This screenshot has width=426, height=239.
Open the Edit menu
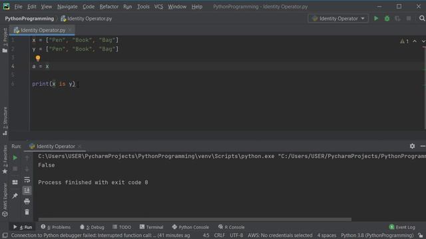click(31, 7)
